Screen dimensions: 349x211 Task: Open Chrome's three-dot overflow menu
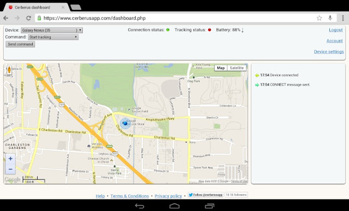(343, 18)
